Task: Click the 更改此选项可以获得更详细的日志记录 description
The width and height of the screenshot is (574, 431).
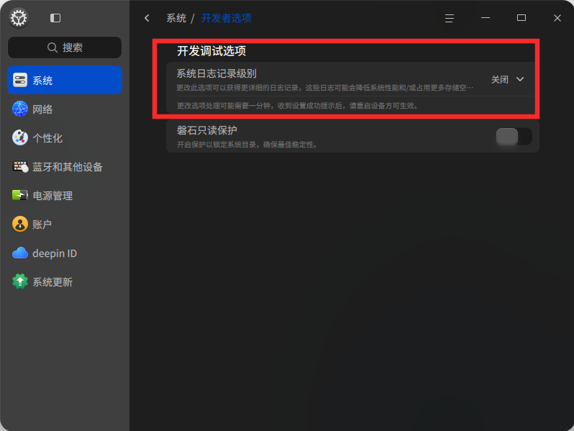Action: tap(325, 88)
